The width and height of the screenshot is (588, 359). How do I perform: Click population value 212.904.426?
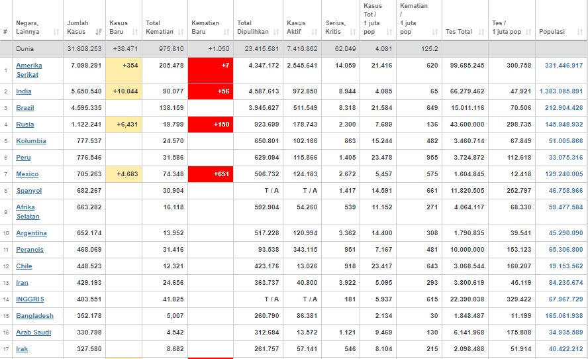pos(563,108)
